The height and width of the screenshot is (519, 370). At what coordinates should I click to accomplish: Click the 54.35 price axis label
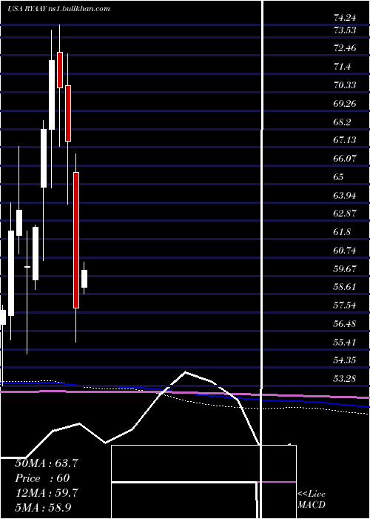(x=346, y=360)
